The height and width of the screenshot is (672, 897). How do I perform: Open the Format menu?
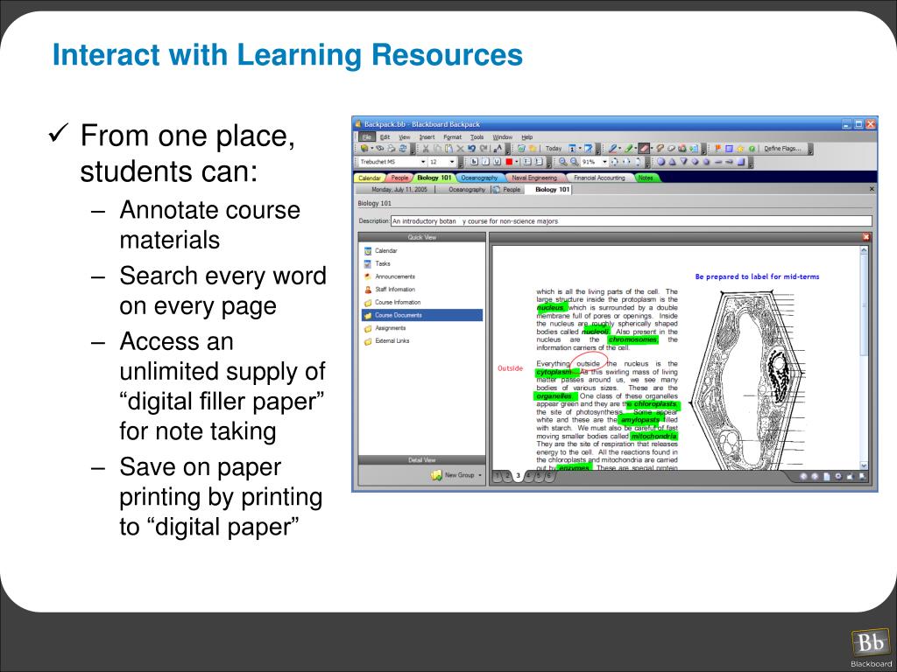point(453,137)
